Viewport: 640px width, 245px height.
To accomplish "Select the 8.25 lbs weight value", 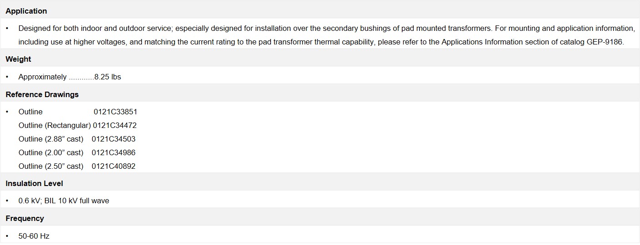I will click(x=108, y=77).
